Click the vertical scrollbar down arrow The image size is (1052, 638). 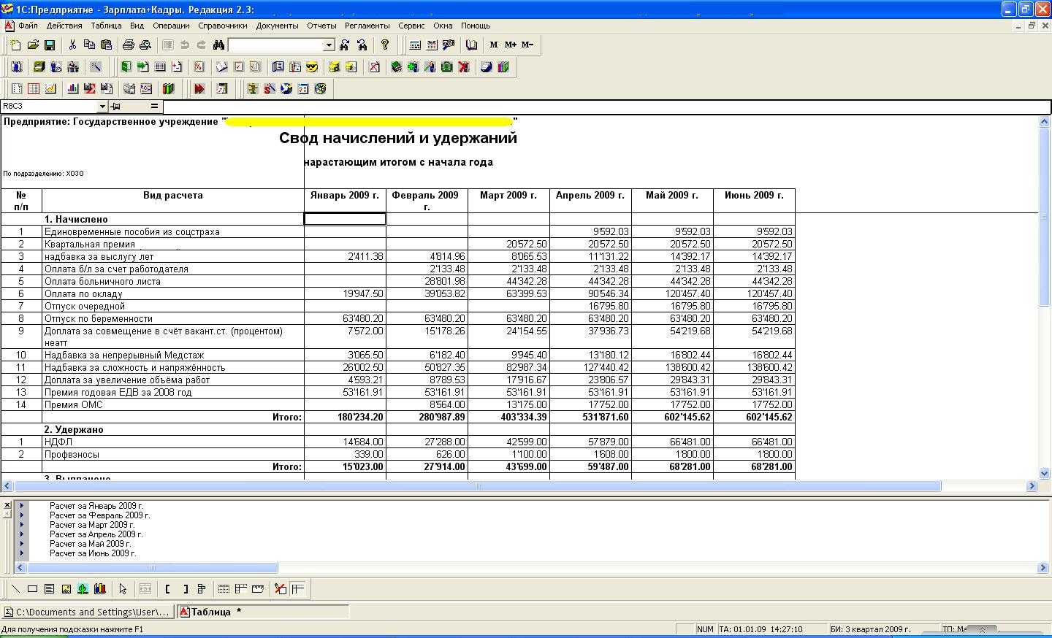pyautogui.click(x=1044, y=474)
